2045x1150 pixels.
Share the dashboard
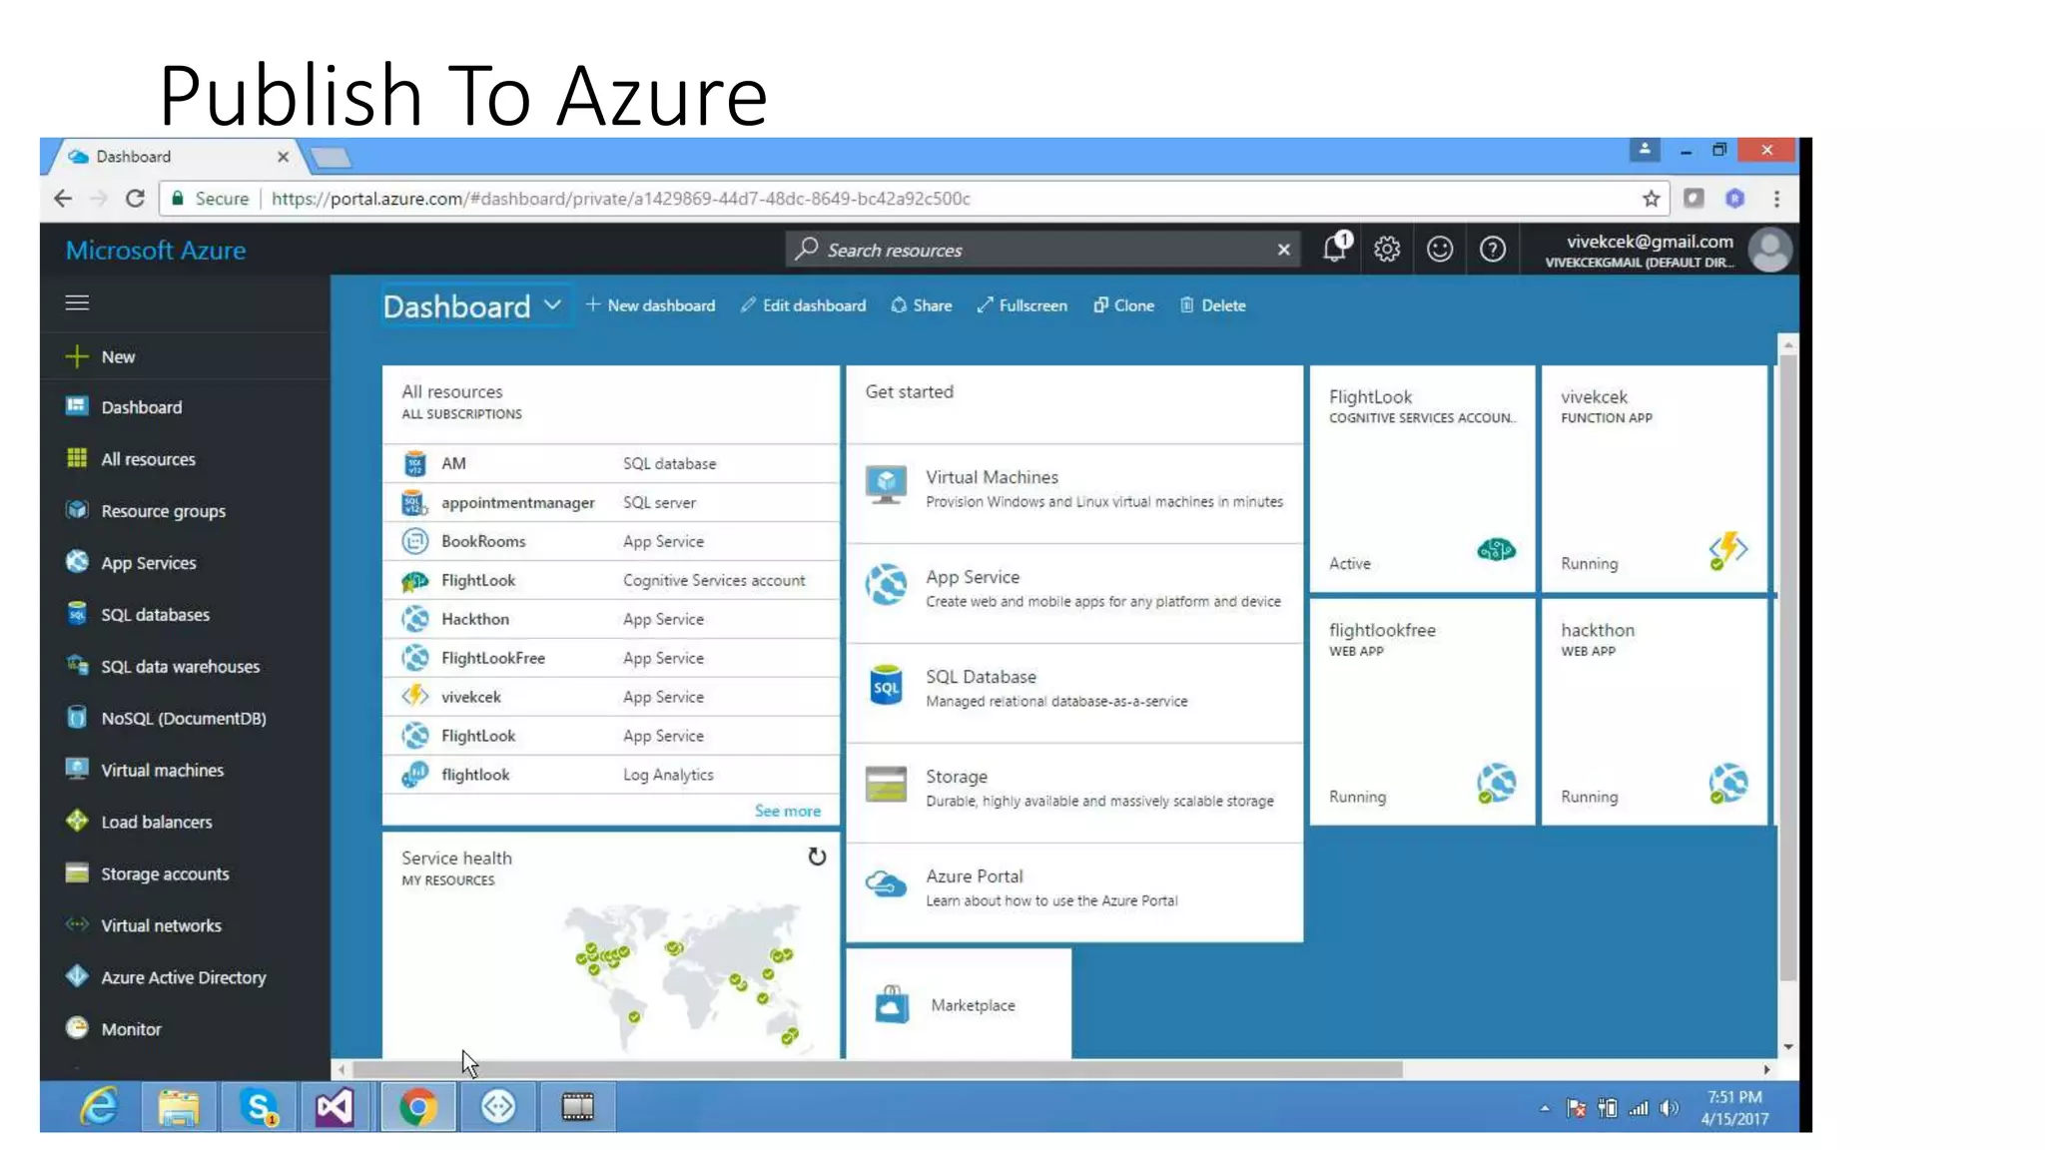[x=922, y=305]
